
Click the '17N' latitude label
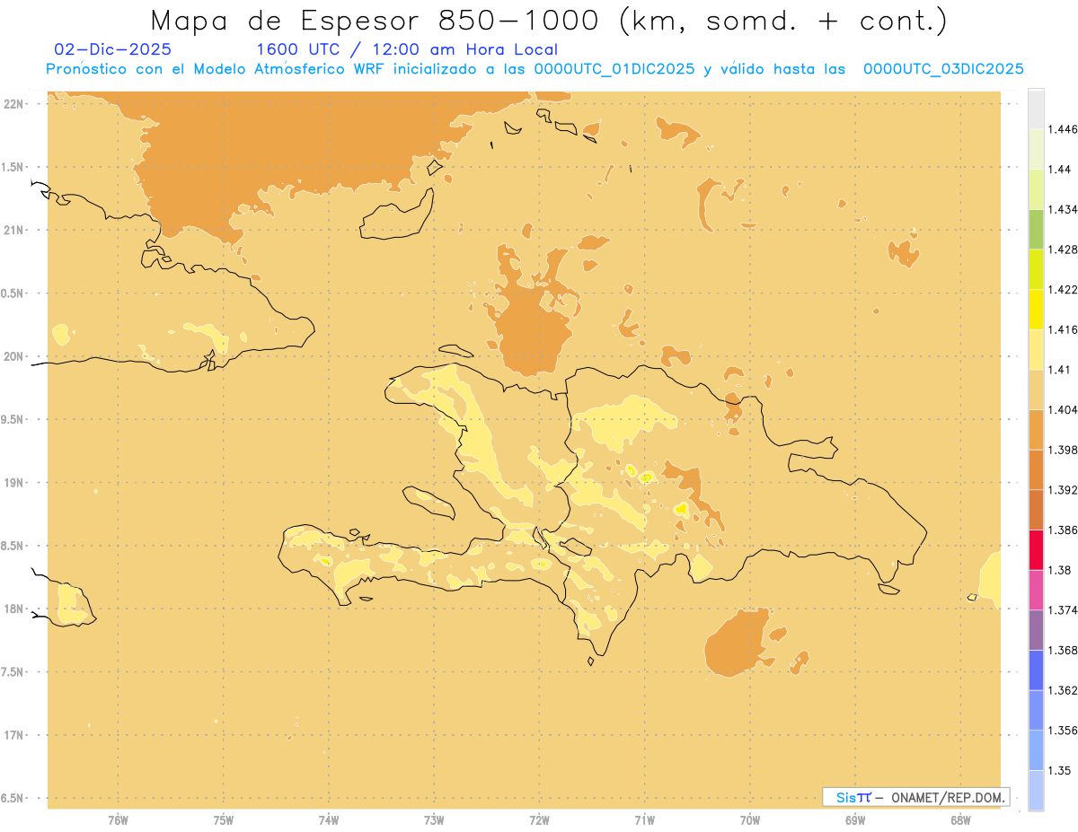click(x=15, y=735)
